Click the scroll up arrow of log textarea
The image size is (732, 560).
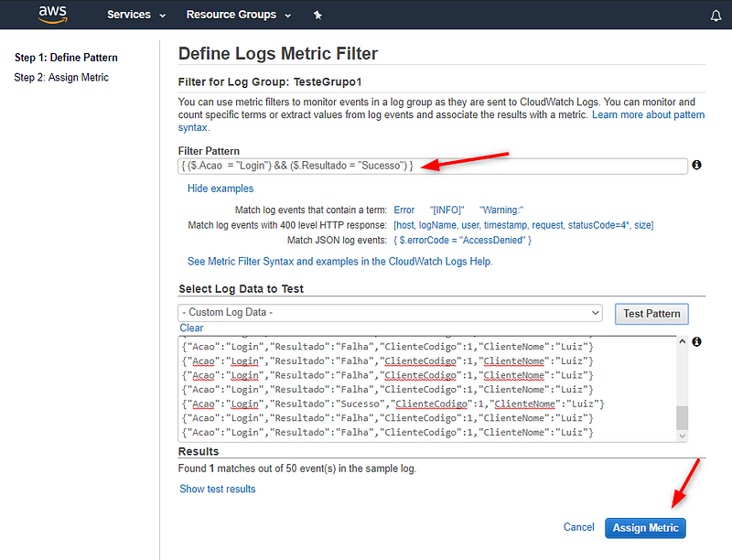click(682, 341)
